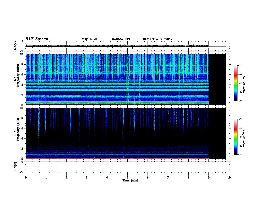
Task: Click the "10" kHz tick of ch.2 frequency axis
Action: click(22, 108)
